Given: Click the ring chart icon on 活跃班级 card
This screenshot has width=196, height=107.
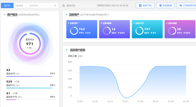Looking at the screenshot, I should coord(172,31).
